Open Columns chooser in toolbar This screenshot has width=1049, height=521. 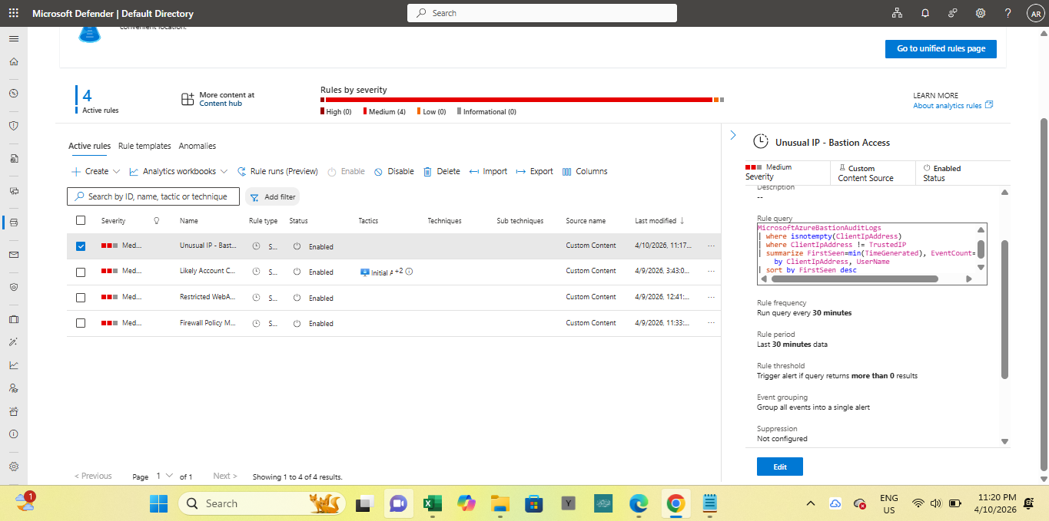pyautogui.click(x=585, y=171)
